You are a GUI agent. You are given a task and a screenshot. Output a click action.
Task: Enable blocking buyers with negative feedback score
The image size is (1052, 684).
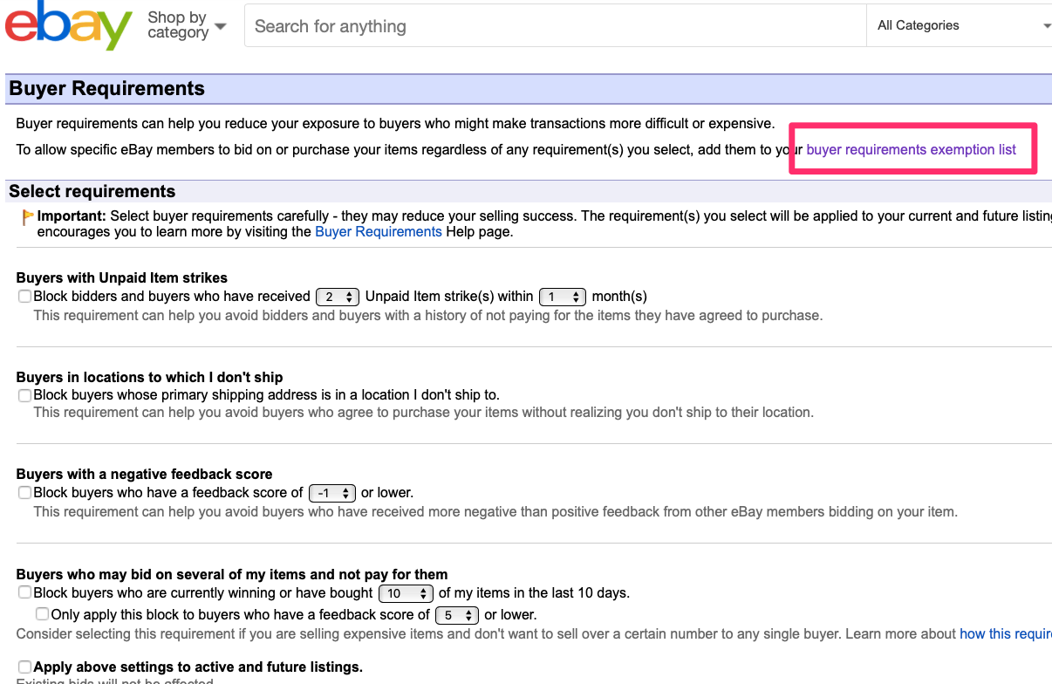[x=24, y=493]
